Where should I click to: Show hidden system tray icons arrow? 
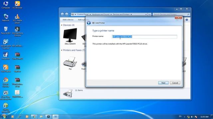pyautogui.click(x=184, y=117)
